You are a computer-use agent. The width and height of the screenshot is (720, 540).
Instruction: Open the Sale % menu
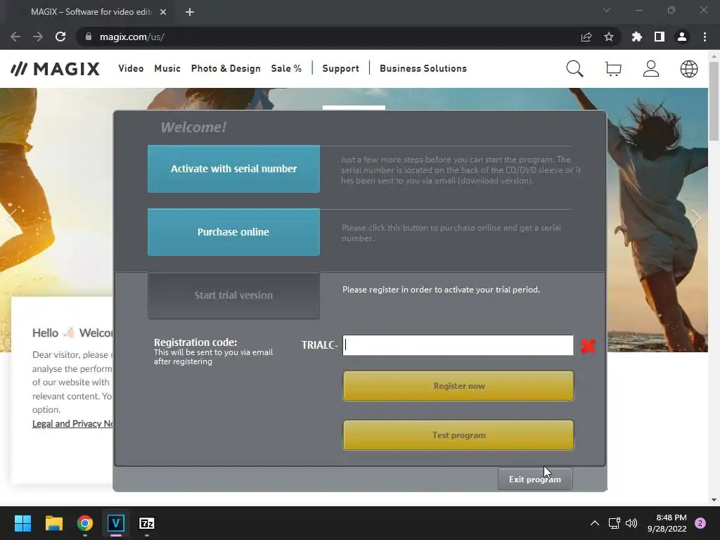[x=286, y=68]
